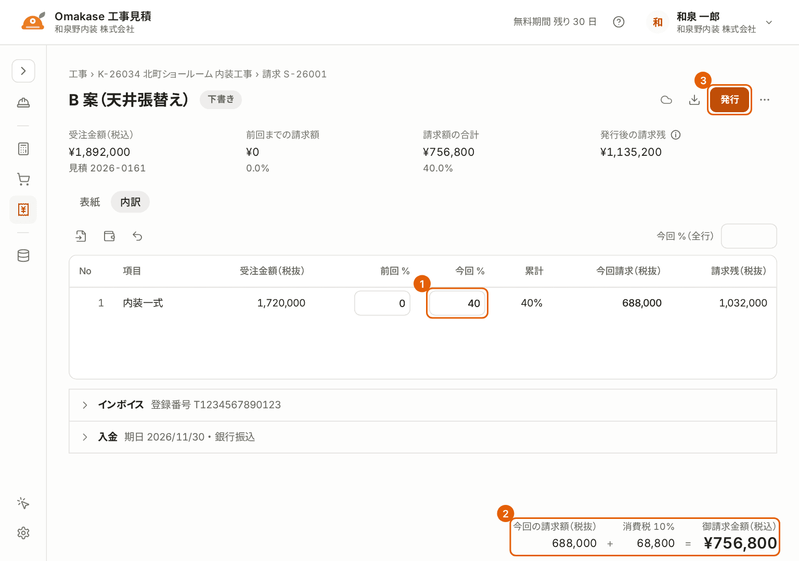Open settings gear in the sidebar
This screenshot has width=799, height=561.
coord(23,533)
